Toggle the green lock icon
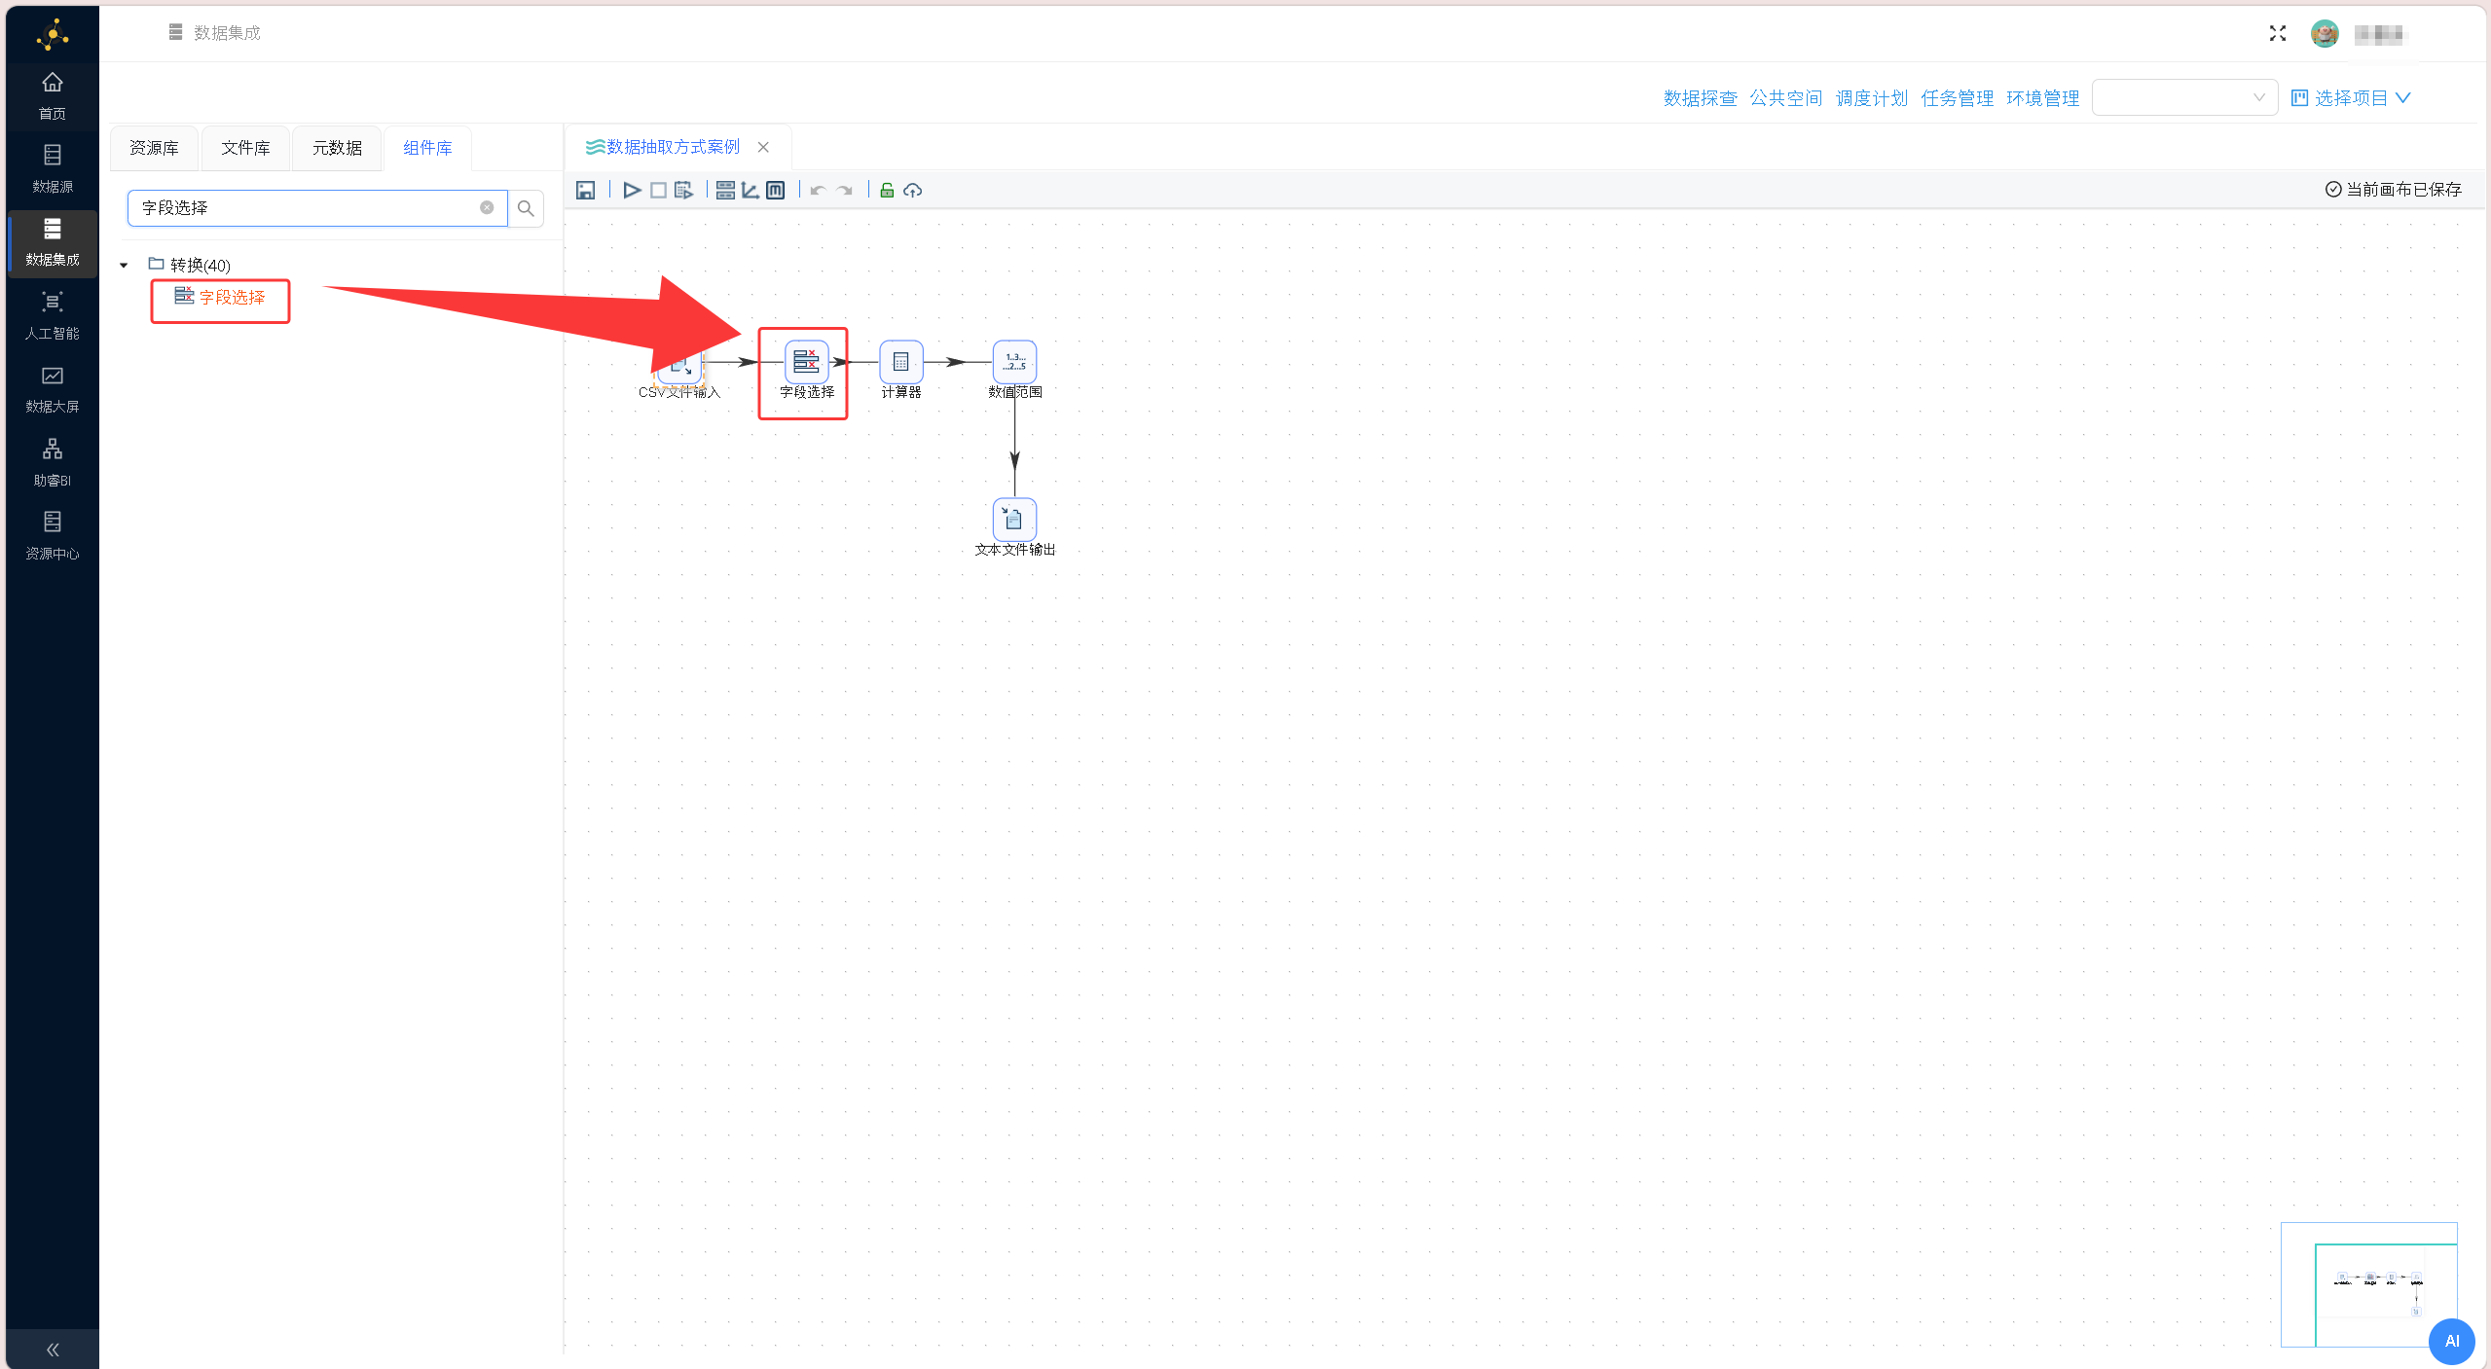Screen dimensions: 2491x1369 coord(887,191)
